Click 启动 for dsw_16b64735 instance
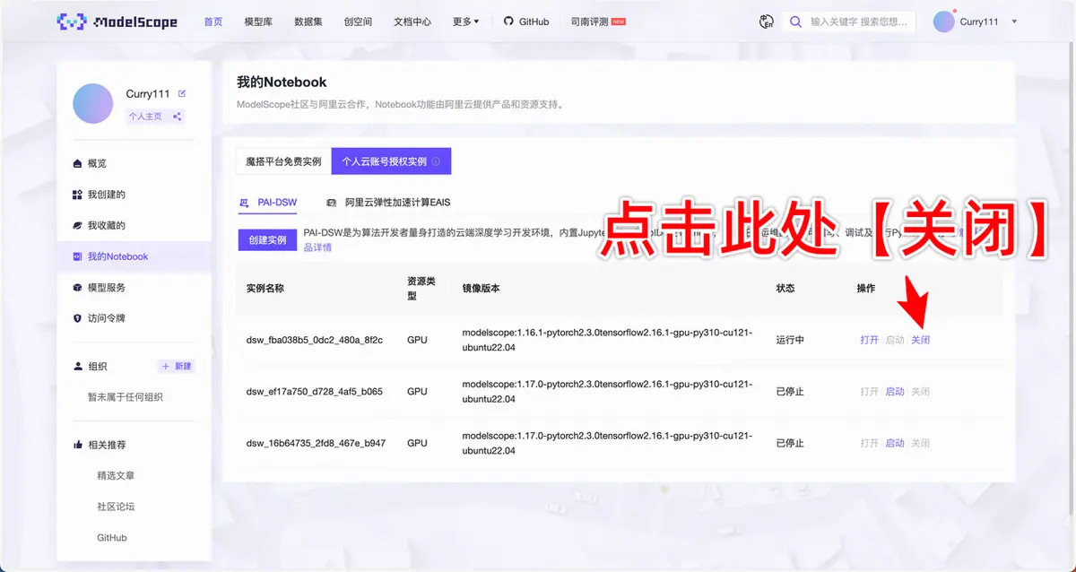 [x=895, y=443]
